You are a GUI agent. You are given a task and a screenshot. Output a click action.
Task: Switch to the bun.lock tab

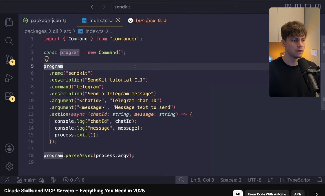click(x=147, y=20)
